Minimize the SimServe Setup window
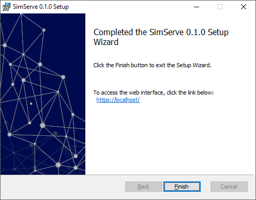Viewport: 256px width, 200px height. [197, 7]
